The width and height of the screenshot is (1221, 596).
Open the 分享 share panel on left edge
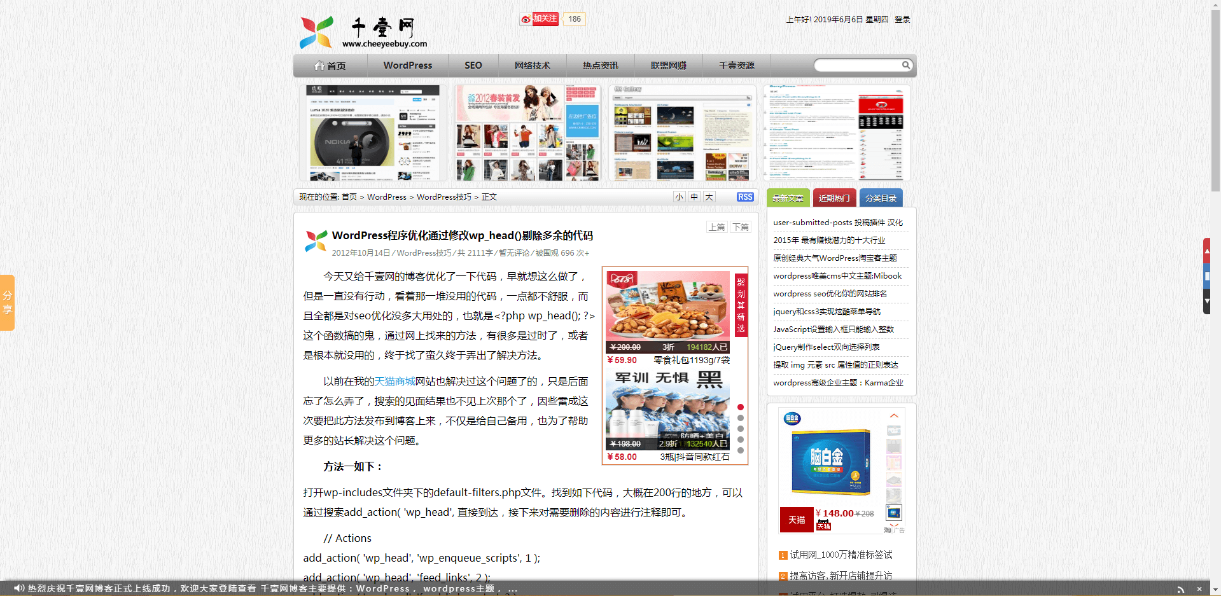pos(8,302)
